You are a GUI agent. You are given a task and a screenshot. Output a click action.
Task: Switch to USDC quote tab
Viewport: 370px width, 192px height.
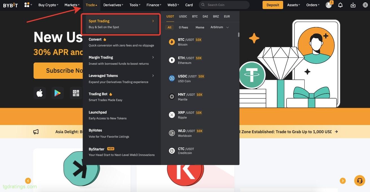[183, 16]
